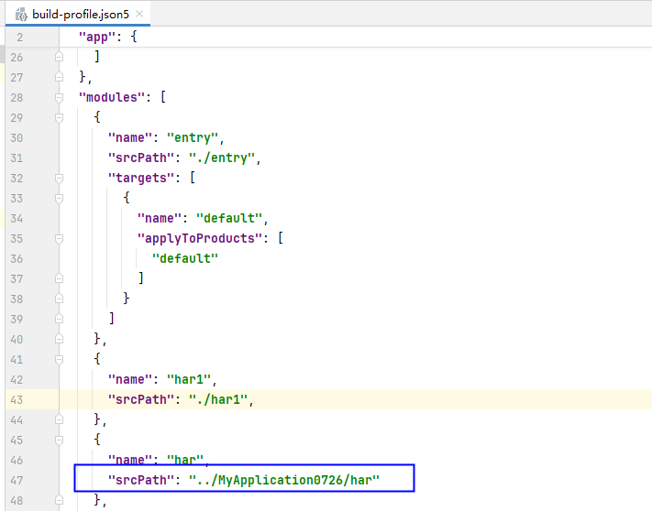This screenshot has height=511, width=652.
Task: Click the "./har1" srcPath value
Action: pyautogui.click(x=220, y=399)
